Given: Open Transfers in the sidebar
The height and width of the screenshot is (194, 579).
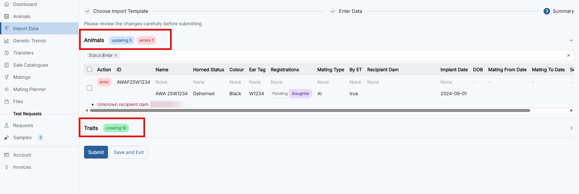Looking at the screenshot, I should (x=23, y=53).
